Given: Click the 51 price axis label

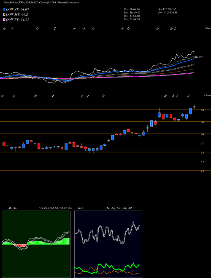Looking at the screenshot, I should click(x=203, y=162).
